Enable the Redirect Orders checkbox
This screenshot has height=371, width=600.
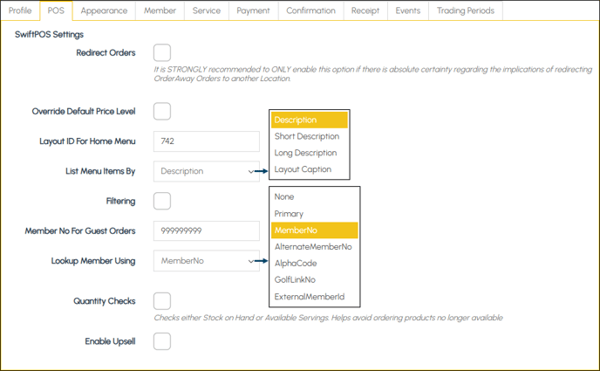[x=161, y=52]
